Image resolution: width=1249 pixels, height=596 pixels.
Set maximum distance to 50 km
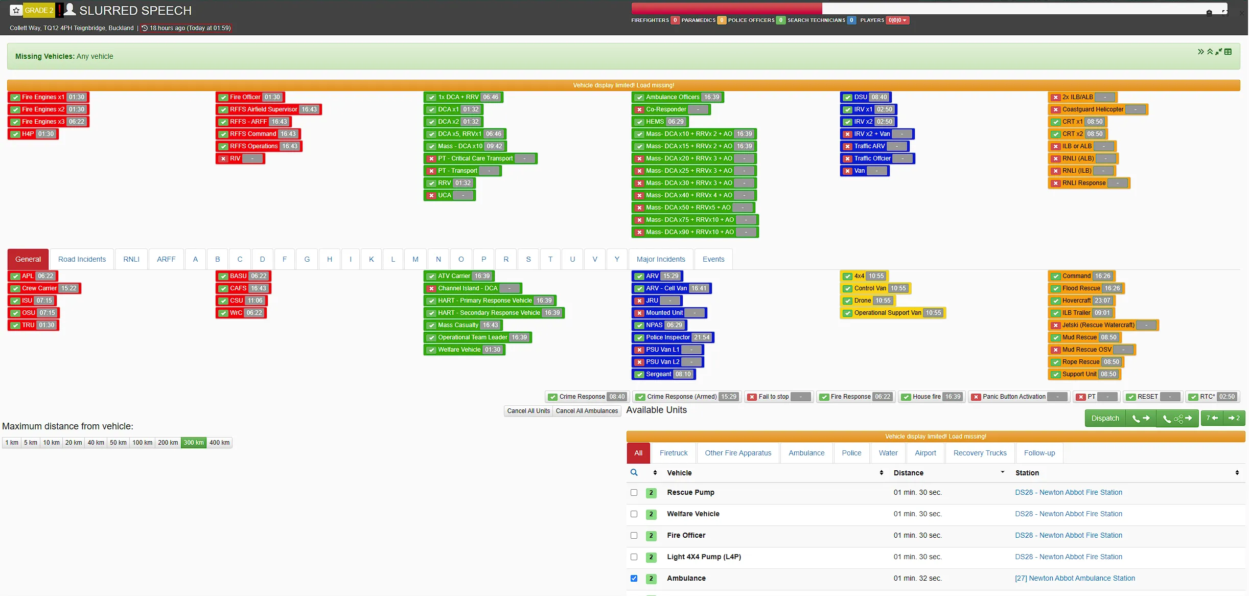pyautogui.click(x=118, y=443)
